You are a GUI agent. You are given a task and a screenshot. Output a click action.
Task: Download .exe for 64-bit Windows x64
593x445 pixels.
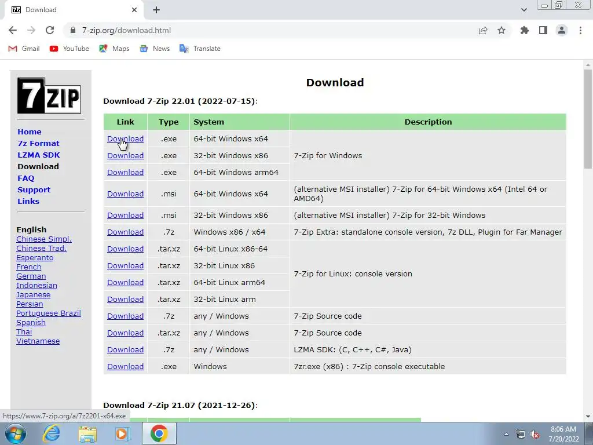125,139
